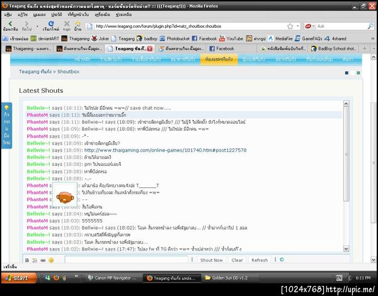Click the Refresh button in the shoutbox
The width and height of the screenshot is (378, 296).
tap(260, 260)
